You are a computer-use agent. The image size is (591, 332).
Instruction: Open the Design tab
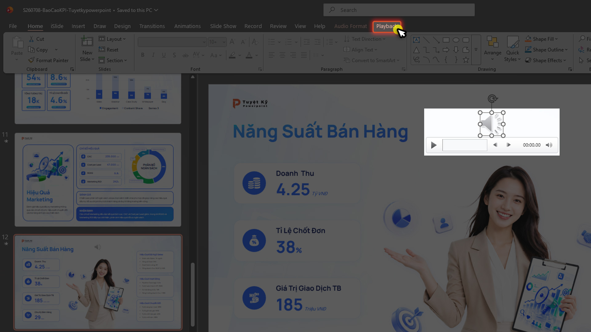click(122, 26)
